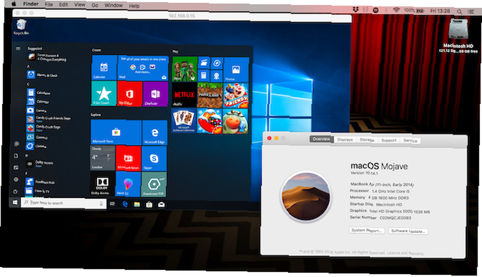The height and width of the screenshot is (277, 482).
Task: Open Notification Centre icon in menu bar
Action: click(x=471, y=12)
